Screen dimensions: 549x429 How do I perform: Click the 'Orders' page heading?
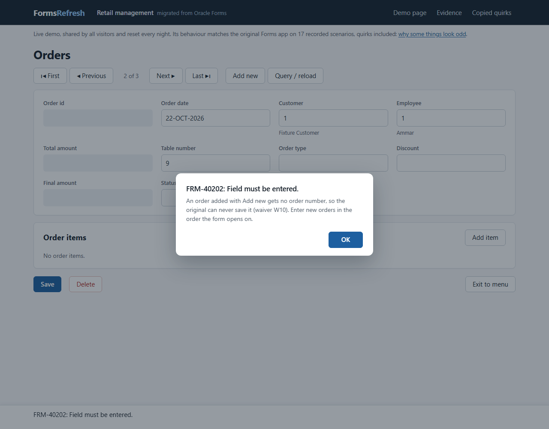pyautogui.click(x=52, y=55)
